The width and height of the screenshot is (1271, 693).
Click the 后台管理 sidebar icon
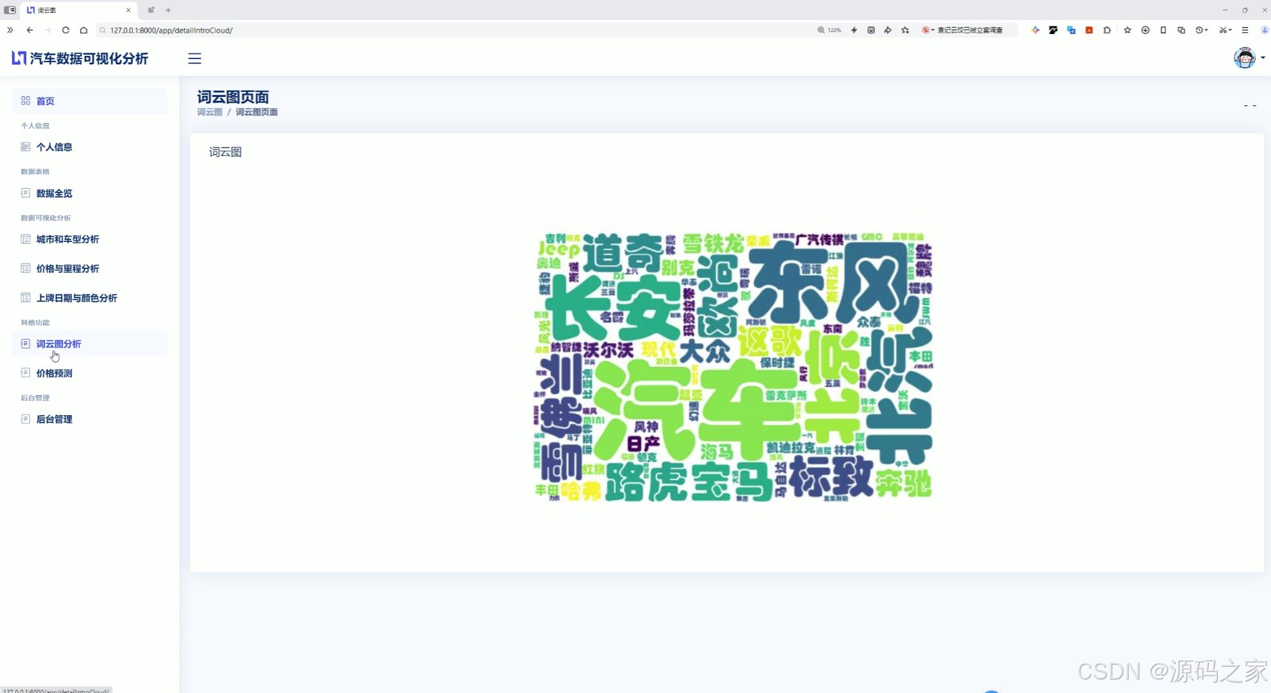point(26,419)
